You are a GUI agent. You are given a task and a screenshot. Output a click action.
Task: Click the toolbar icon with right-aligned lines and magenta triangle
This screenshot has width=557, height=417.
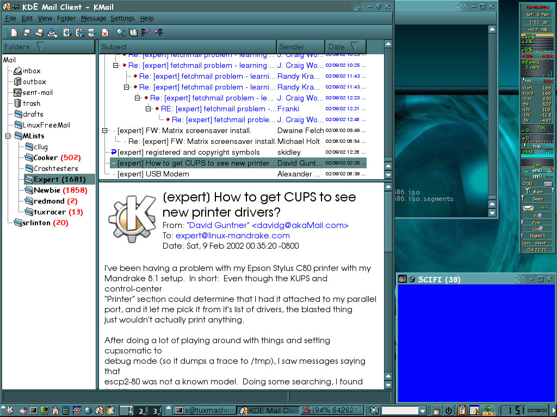(158, 33)
